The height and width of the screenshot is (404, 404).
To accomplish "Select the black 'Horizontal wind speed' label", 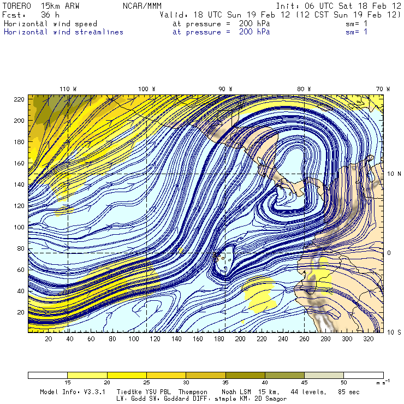I will (50, 23).
